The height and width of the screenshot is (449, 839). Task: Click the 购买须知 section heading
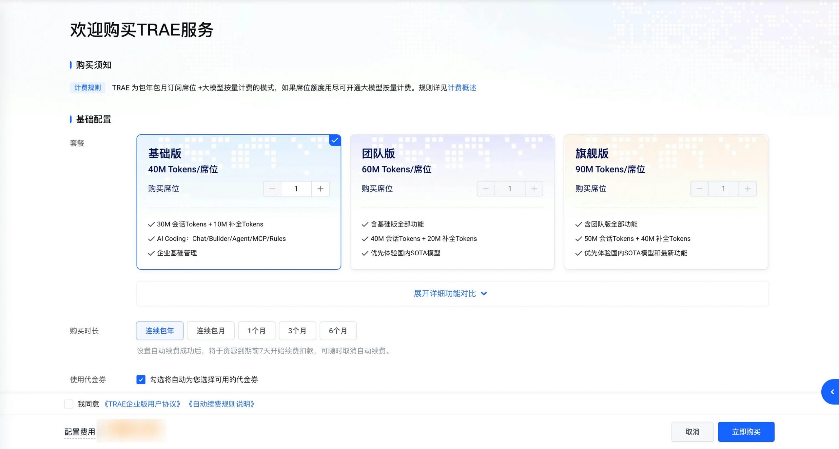[94, 65]
